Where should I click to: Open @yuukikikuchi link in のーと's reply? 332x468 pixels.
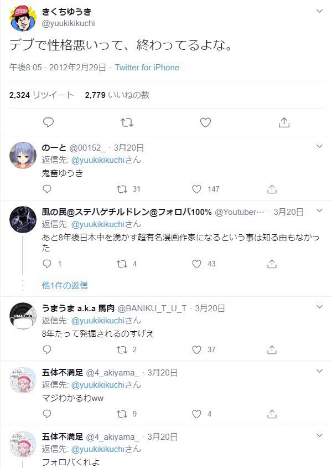point(97,160)
